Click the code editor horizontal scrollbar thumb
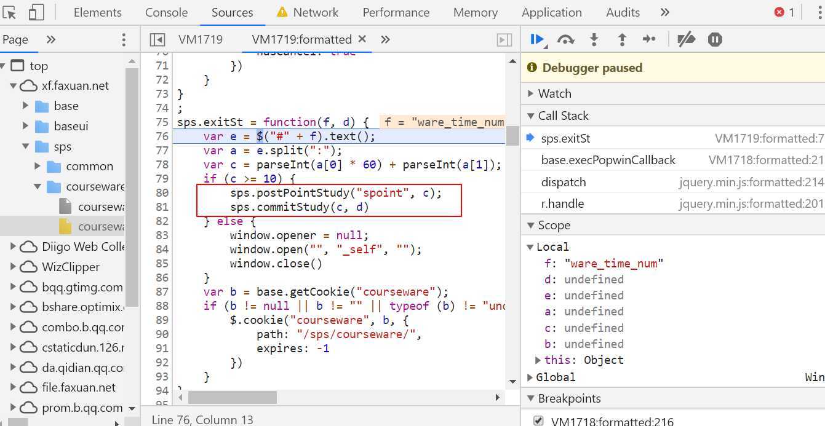This screenshot has width=825, height=426. tap(232, 398)
